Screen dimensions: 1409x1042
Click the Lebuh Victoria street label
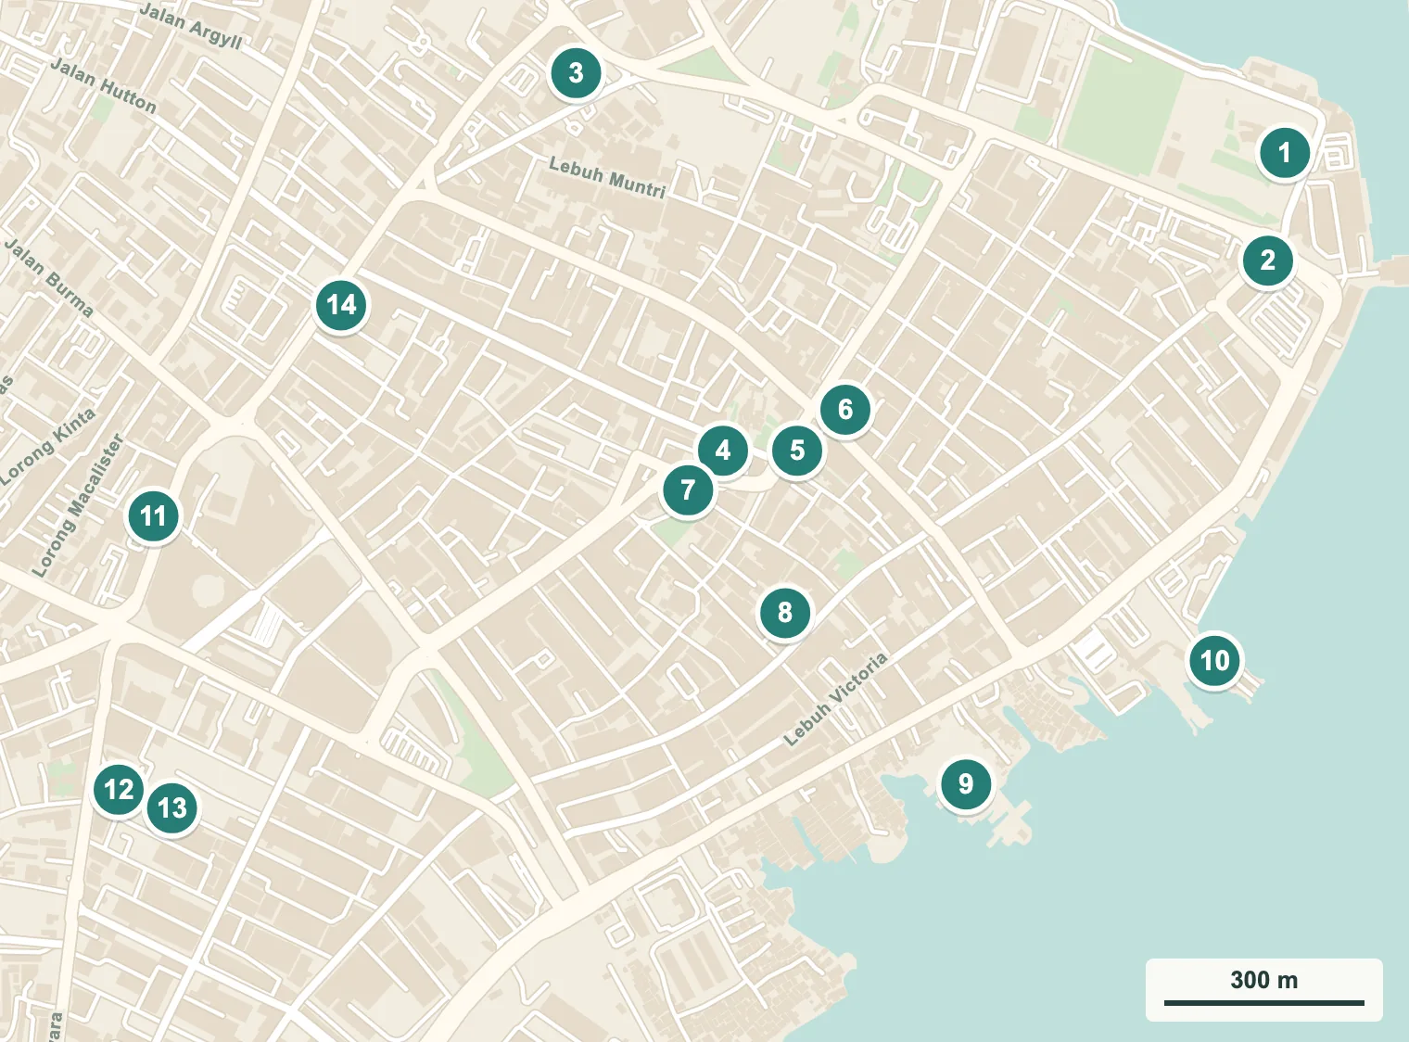[x=835, y=699]
